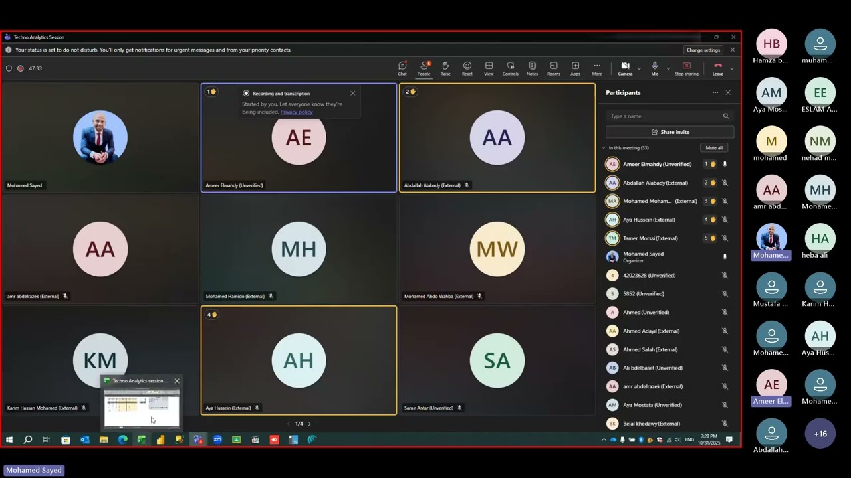Click Mute all participants

click(714, 148)
